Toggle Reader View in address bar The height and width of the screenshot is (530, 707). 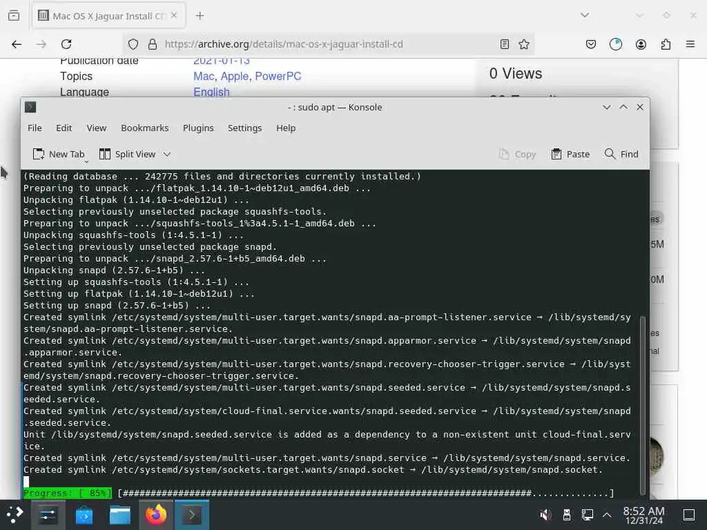[505, 44]
